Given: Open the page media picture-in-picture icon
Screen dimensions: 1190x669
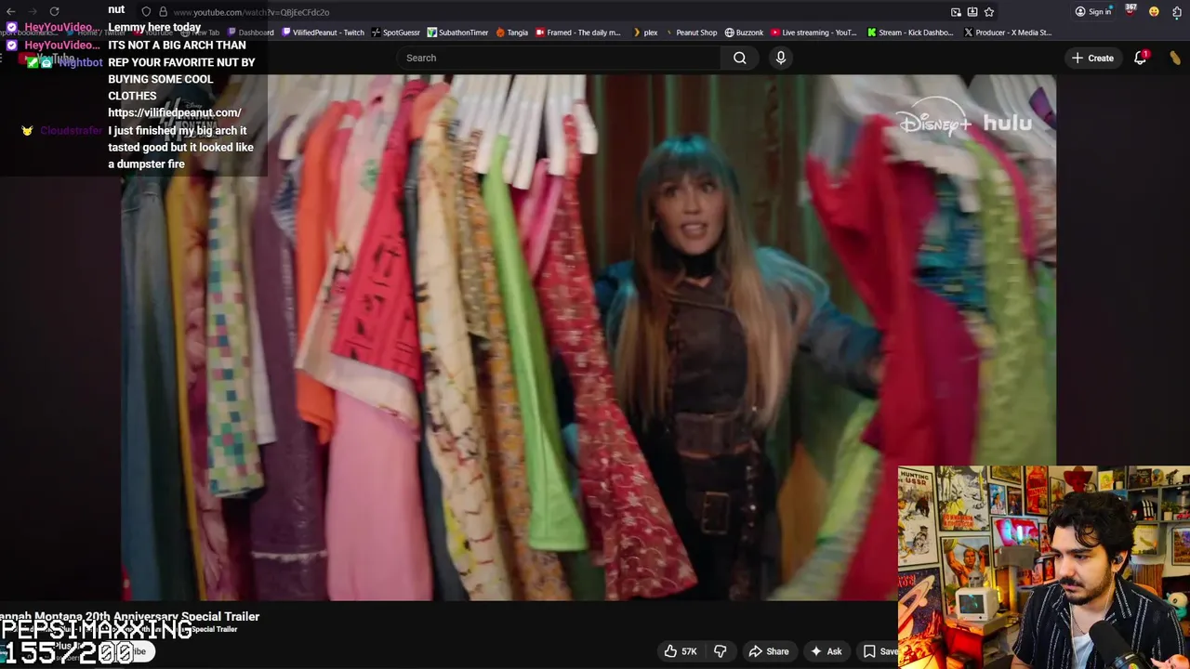Looking at the screenshot, I should click(956, 12).
